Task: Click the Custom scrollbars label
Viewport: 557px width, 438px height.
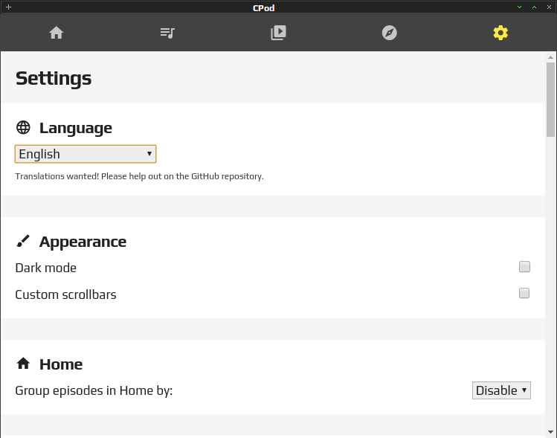Action: tap(65, 294)
